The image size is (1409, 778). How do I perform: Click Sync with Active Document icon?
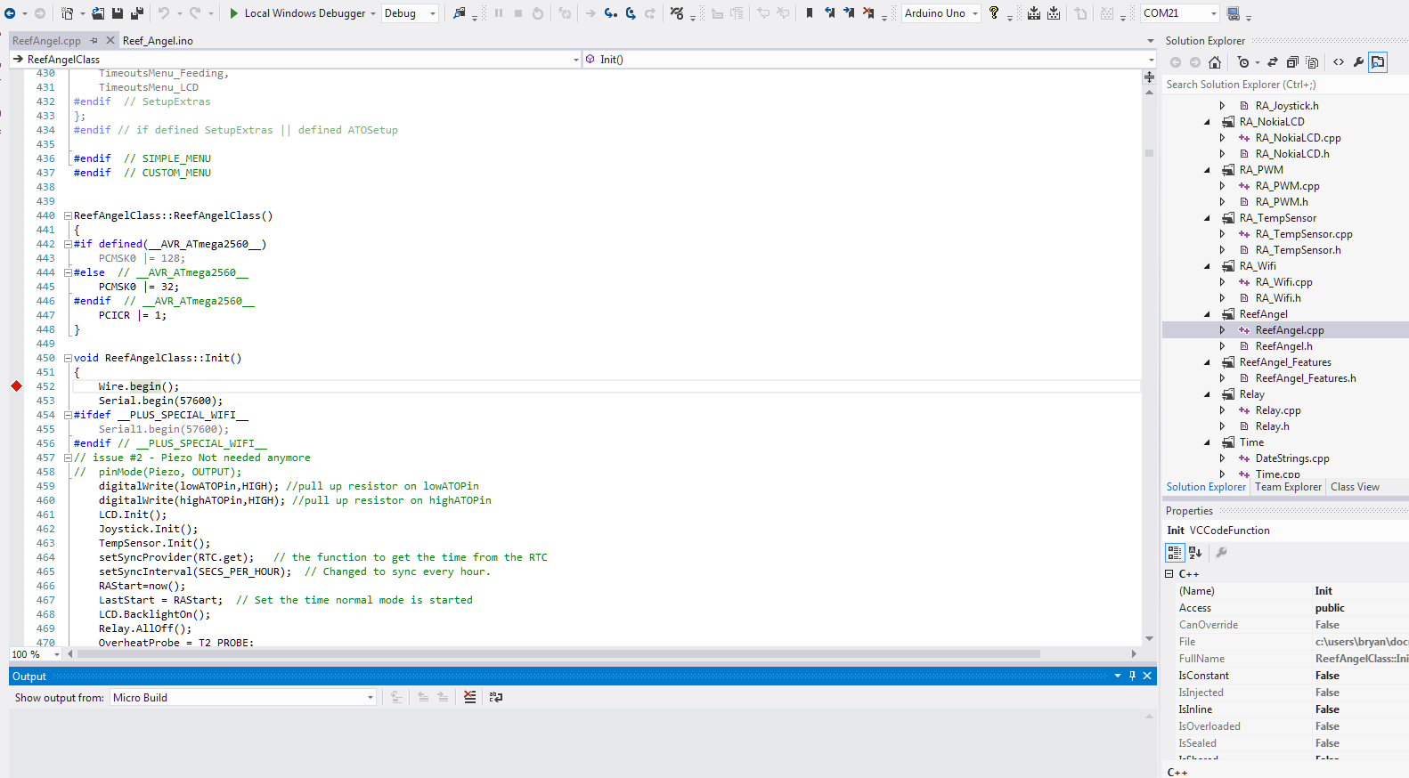coord(1273,62)
